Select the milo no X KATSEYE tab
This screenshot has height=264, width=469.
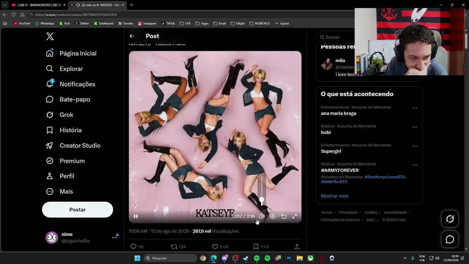click(97, 5)
